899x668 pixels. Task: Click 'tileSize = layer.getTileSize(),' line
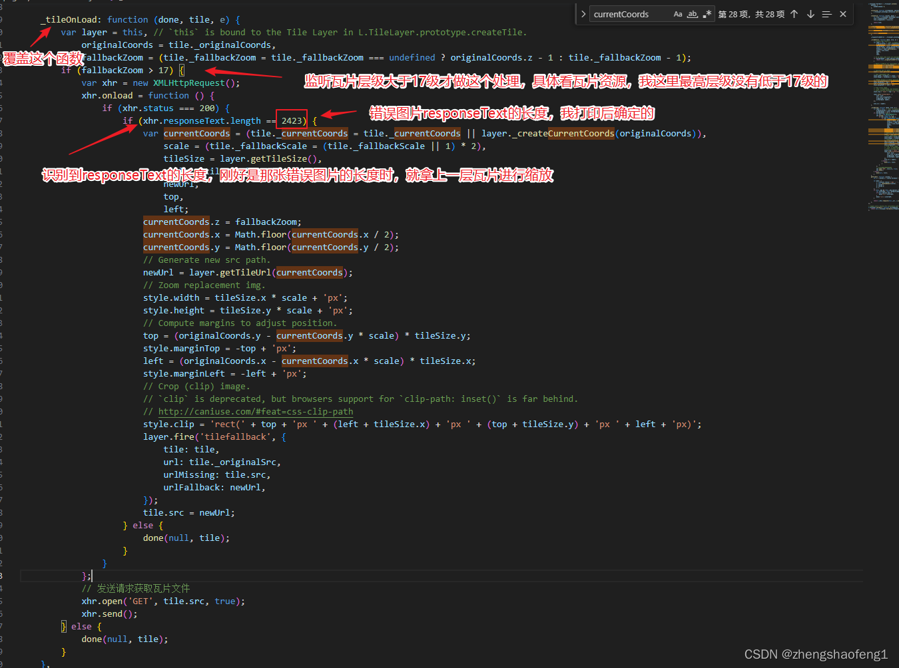[x=243, y=159]
